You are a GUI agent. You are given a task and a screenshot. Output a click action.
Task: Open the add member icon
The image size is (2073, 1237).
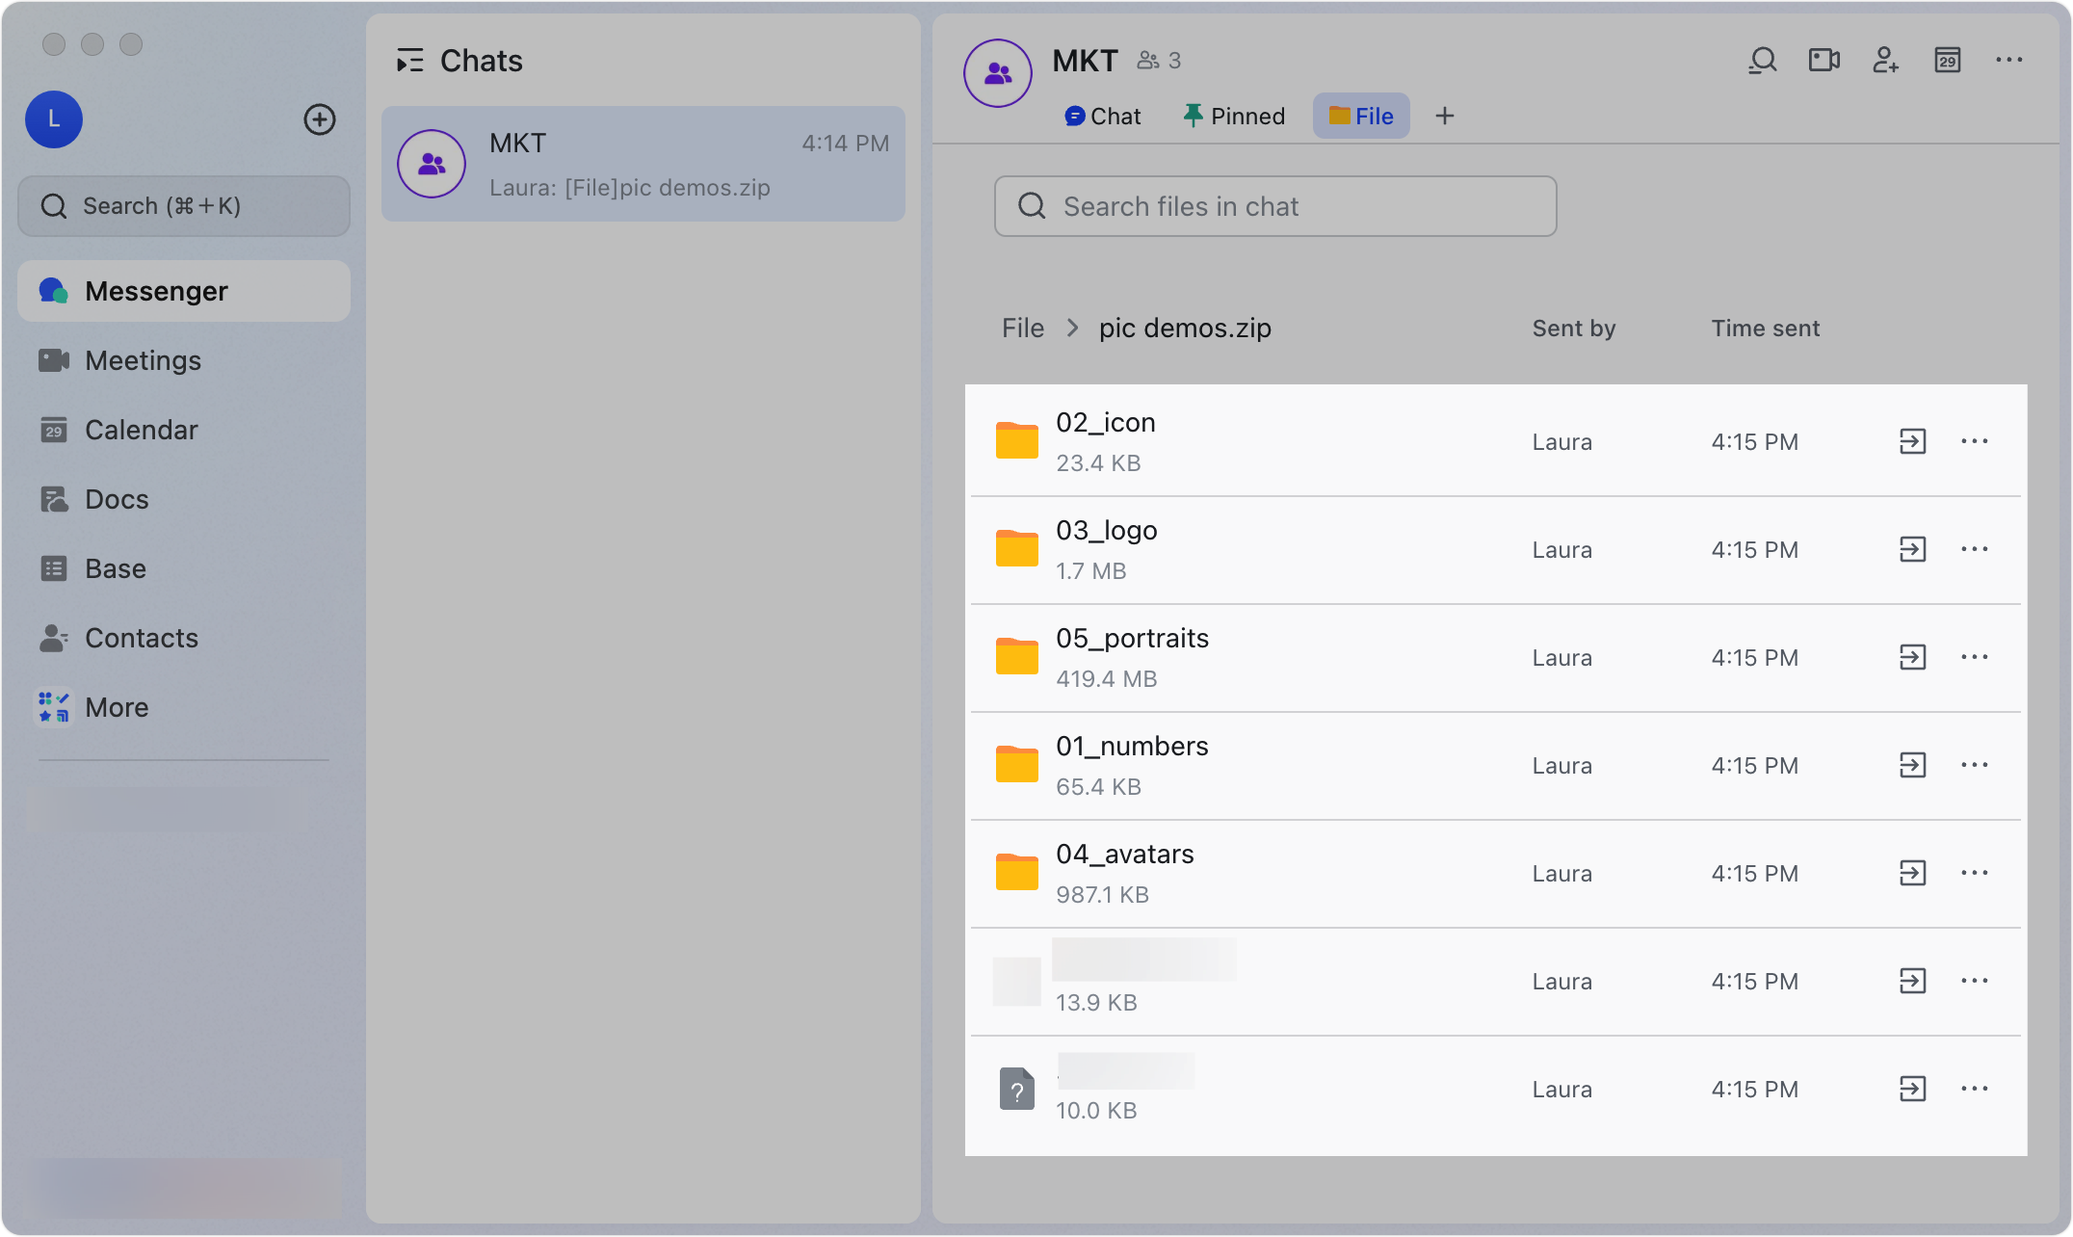click(1885, 60)
